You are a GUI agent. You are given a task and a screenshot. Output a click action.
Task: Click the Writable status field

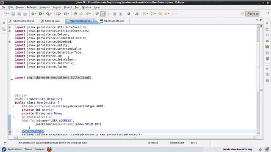coord(153,143)
